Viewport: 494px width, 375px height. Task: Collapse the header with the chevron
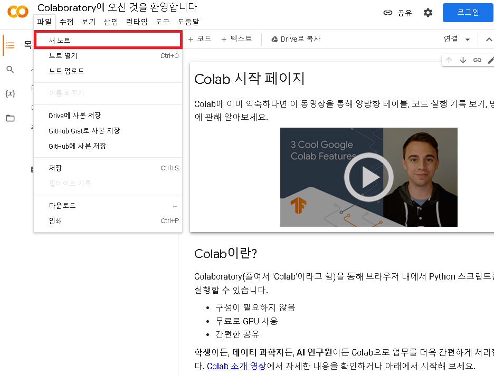[x=488, y=39]
